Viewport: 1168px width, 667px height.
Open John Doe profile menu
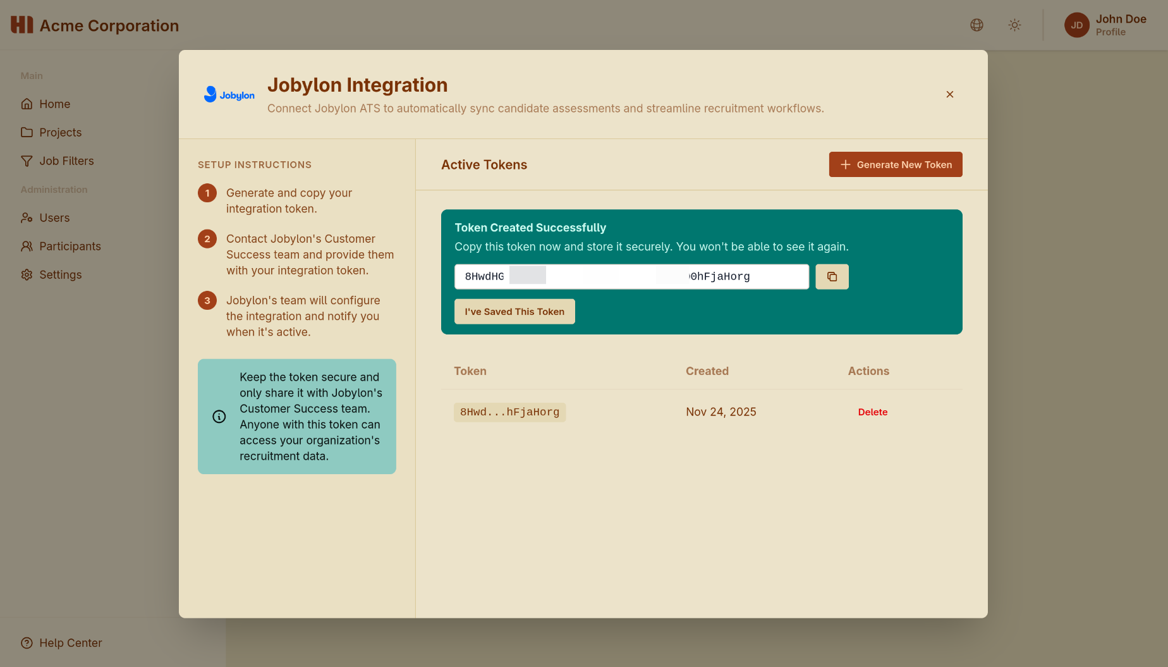(1120, 25)
